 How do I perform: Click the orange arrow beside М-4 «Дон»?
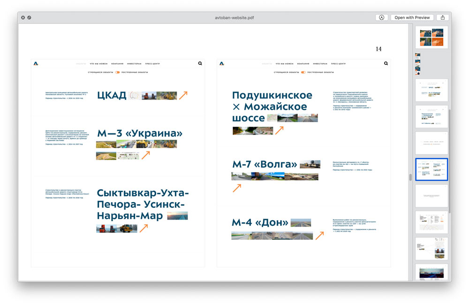[x=319, y=235]
